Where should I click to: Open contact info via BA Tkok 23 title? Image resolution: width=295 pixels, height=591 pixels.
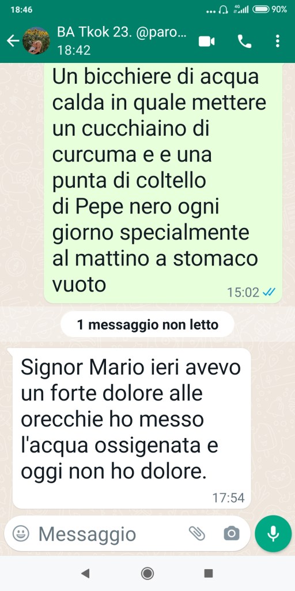(122, 32)
